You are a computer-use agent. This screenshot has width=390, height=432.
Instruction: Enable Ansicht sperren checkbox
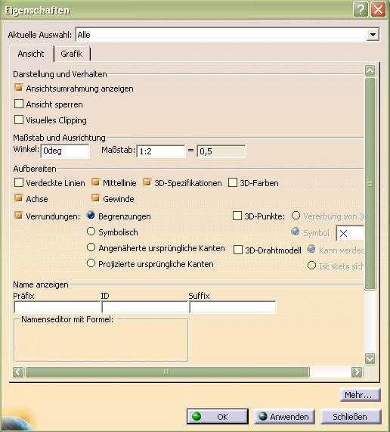point(19,104)
